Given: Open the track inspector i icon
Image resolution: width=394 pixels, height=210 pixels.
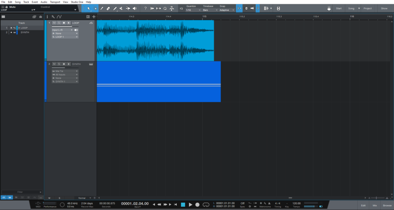Looking at the screenshot, I should (x=47, y=17).
